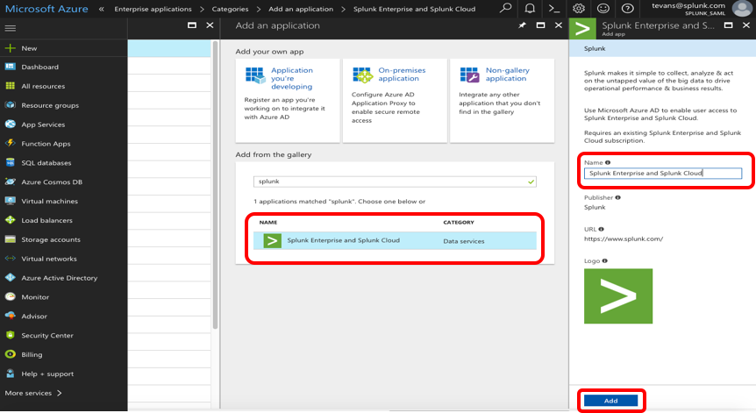The height and width of the screenshot is (413, 756).
Task: Click the Billing icon
Action: [x=11, y=354]
